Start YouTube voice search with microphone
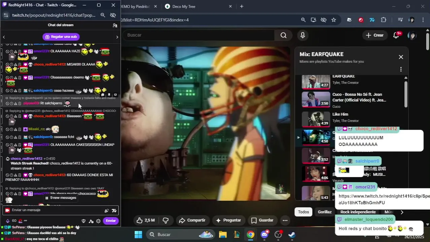The width and height of the screenshot is (430, 242). [x=303, y=35]
